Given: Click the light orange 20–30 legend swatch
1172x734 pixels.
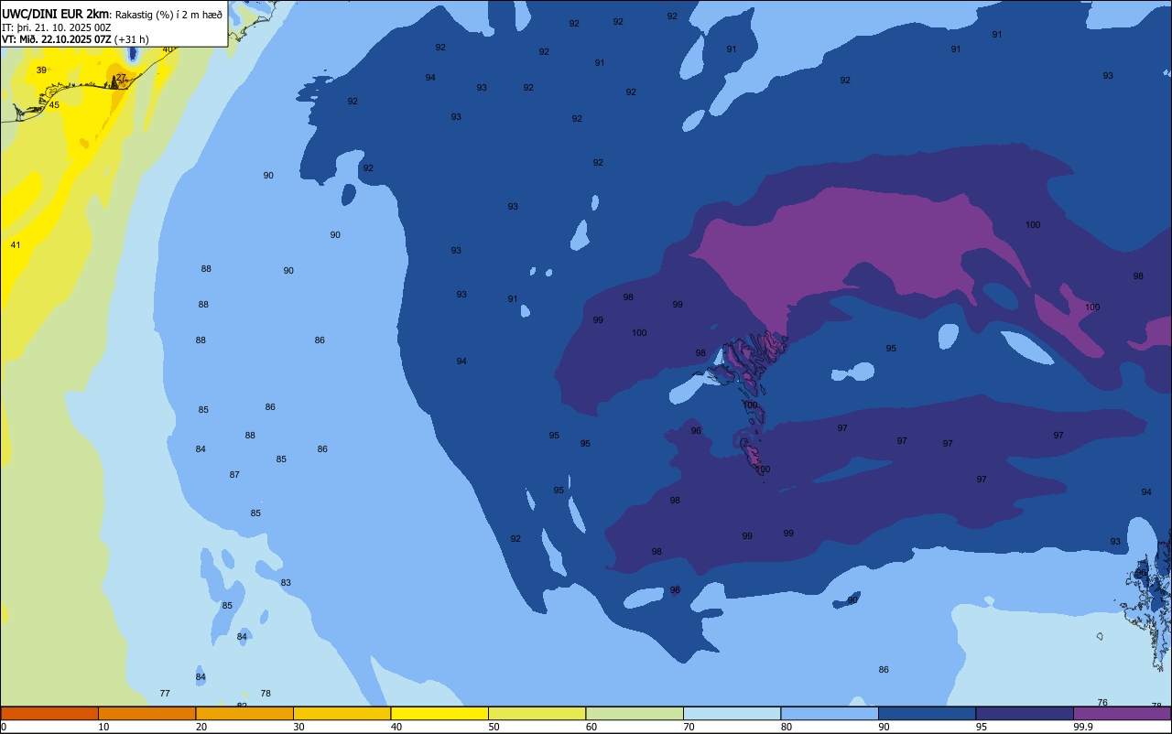Looking at the screenshot, I should click(x=244, y=713).
